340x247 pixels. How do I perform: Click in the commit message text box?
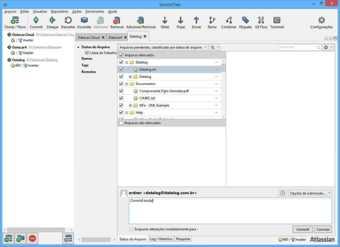click(x=230, y=211)
